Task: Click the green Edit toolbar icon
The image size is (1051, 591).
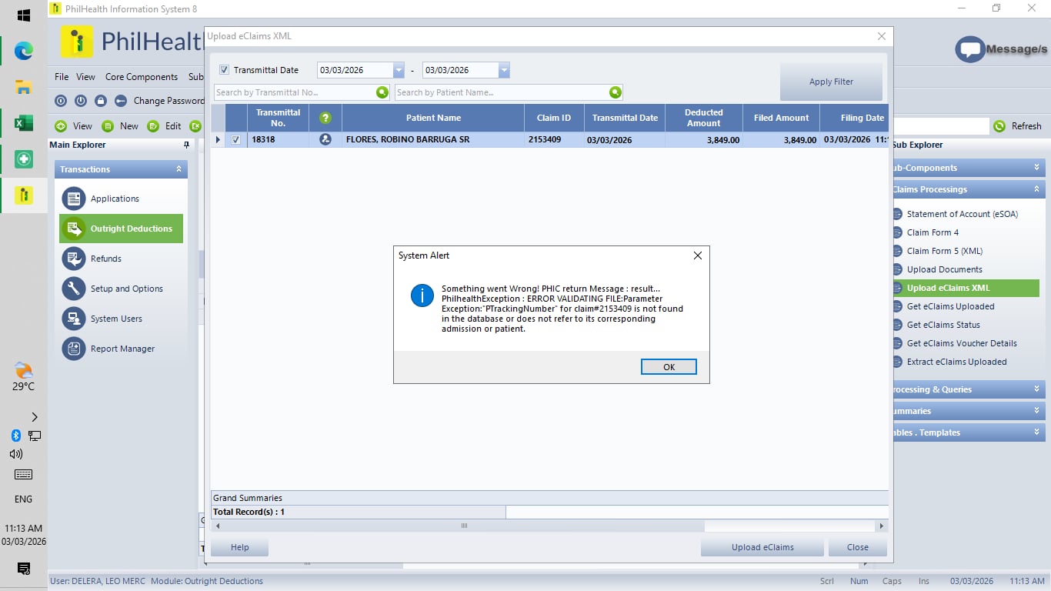Action: pyautogui.click(x=153, y=126)
